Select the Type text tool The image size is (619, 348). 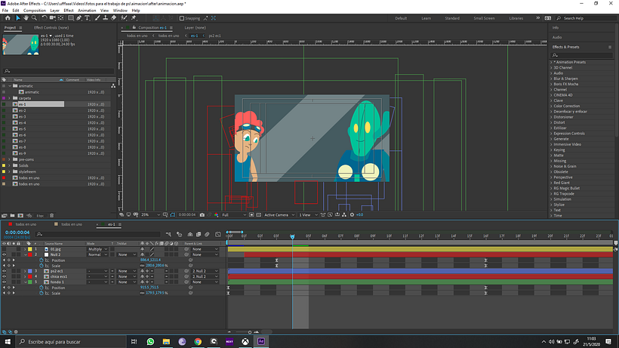(x=88, y=18)
